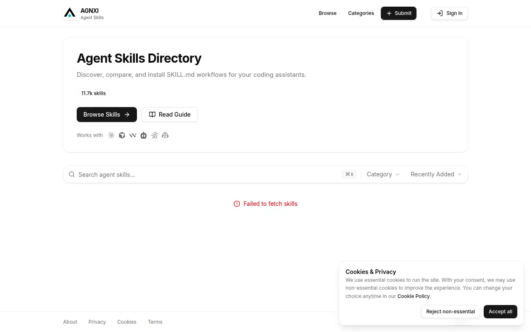Click the Sign in button
Screen dimensions: 531x332
[x=449, y=13]
